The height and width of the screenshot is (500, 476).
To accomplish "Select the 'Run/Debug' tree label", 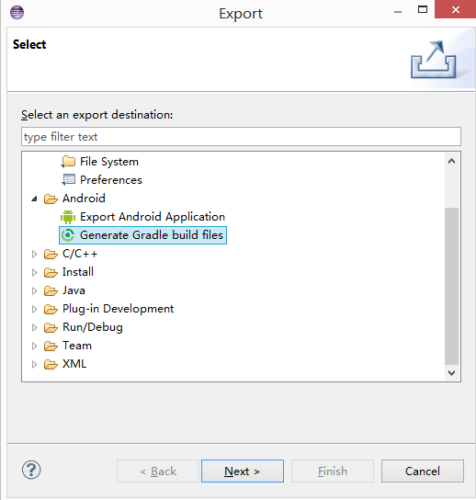I will point(93,327).
